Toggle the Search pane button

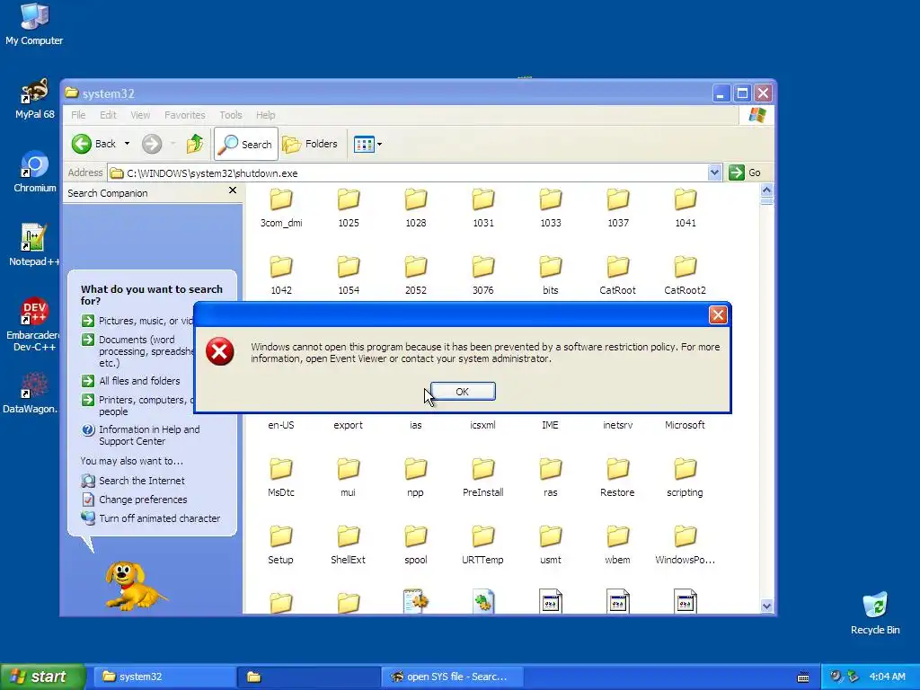[246, 144]
